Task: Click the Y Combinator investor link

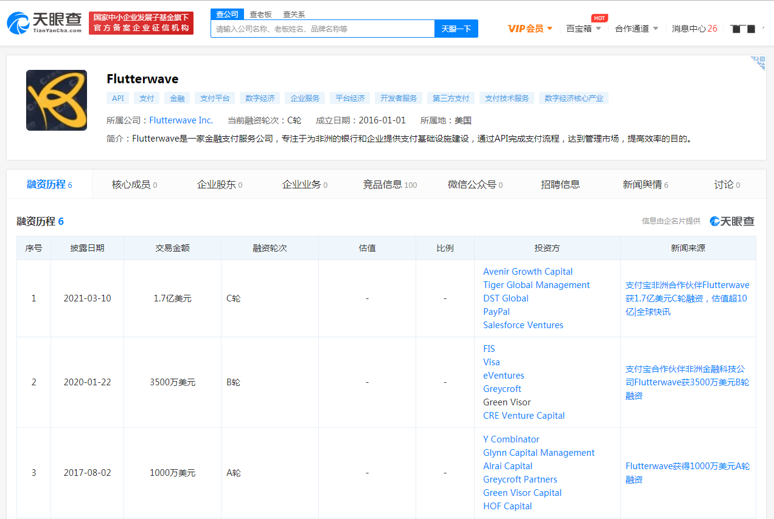Action: [x=511, y=439]
